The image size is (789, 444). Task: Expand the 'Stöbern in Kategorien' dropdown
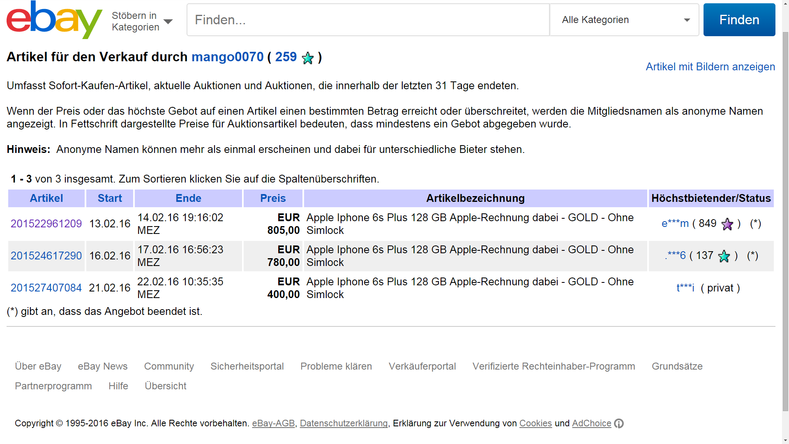(142, 21)
